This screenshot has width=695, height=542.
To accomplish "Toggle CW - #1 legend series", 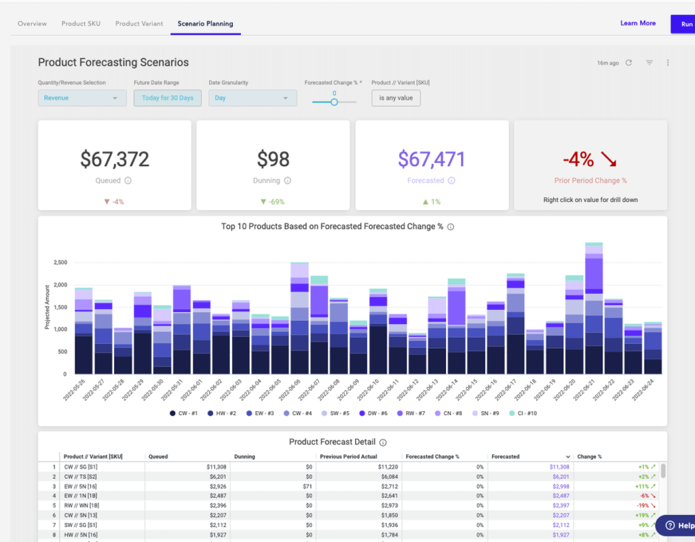I will click(184, 413).
